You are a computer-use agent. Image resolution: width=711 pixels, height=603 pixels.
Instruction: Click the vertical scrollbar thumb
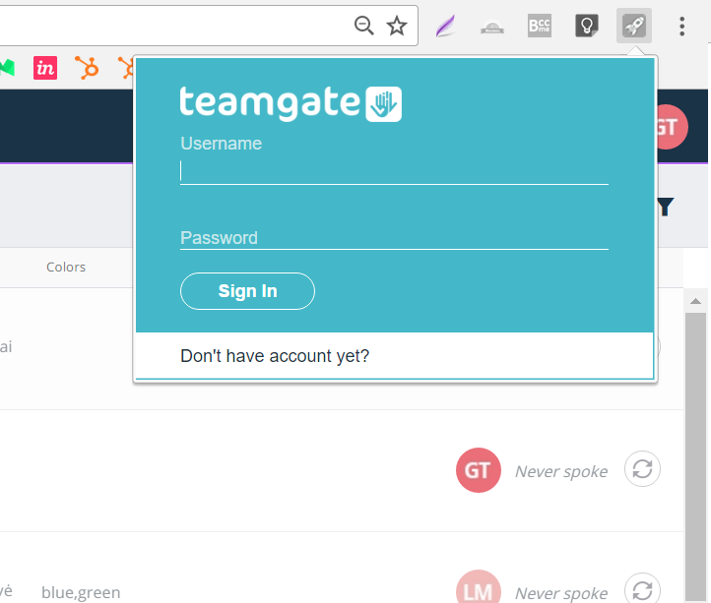coord(695,456)
